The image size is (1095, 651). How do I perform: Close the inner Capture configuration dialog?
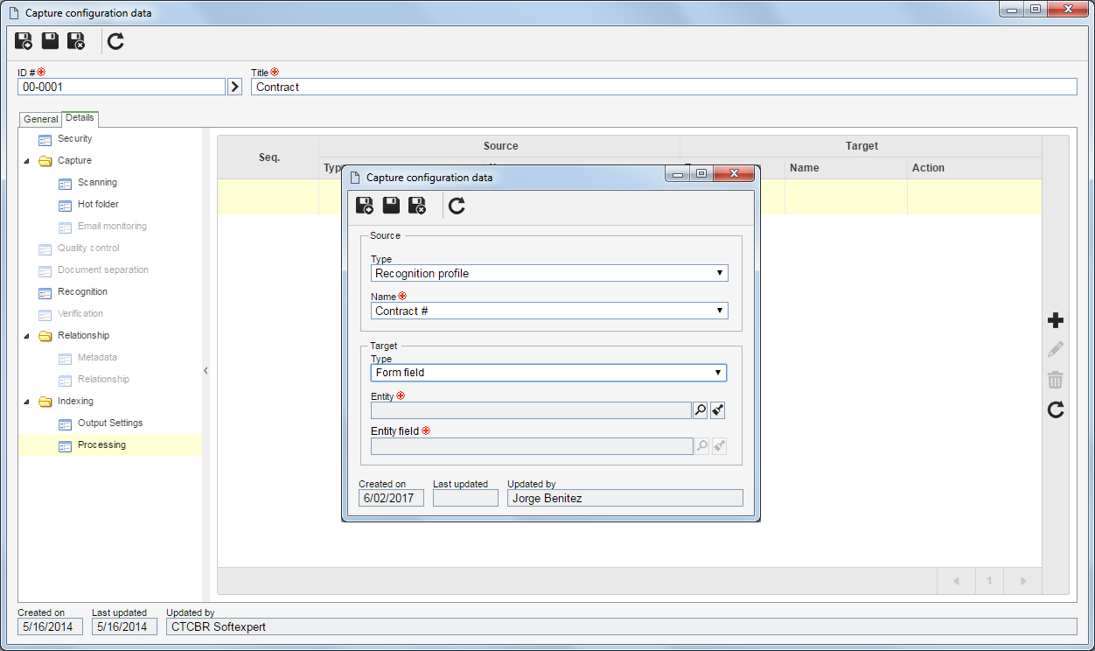coord(734,173)
